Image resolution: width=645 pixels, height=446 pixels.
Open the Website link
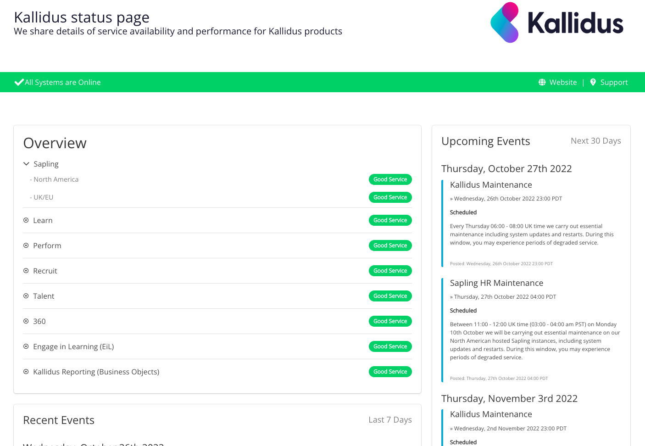pyautogui.click(x=563, y=82)
